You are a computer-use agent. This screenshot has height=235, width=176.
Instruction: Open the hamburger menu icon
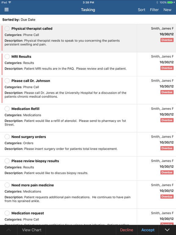point(6,9)
